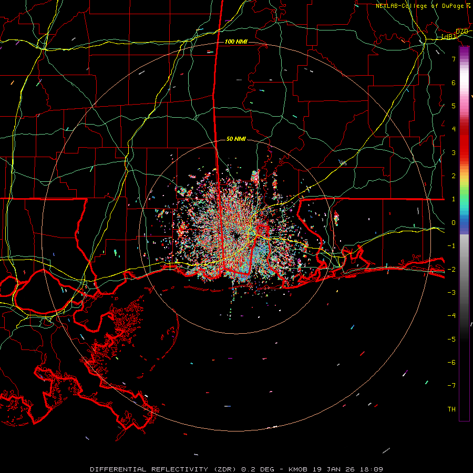Screen dimensions: 473x473
Task: Click the "-5" label on the color scale
Action: (x=451, y=339)
